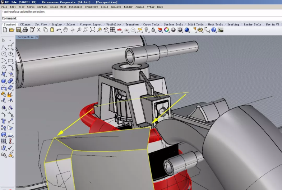This screenshot has height=190, width=282.
Task: Click the Explode tool icon
Action: (x=10, y=94)
